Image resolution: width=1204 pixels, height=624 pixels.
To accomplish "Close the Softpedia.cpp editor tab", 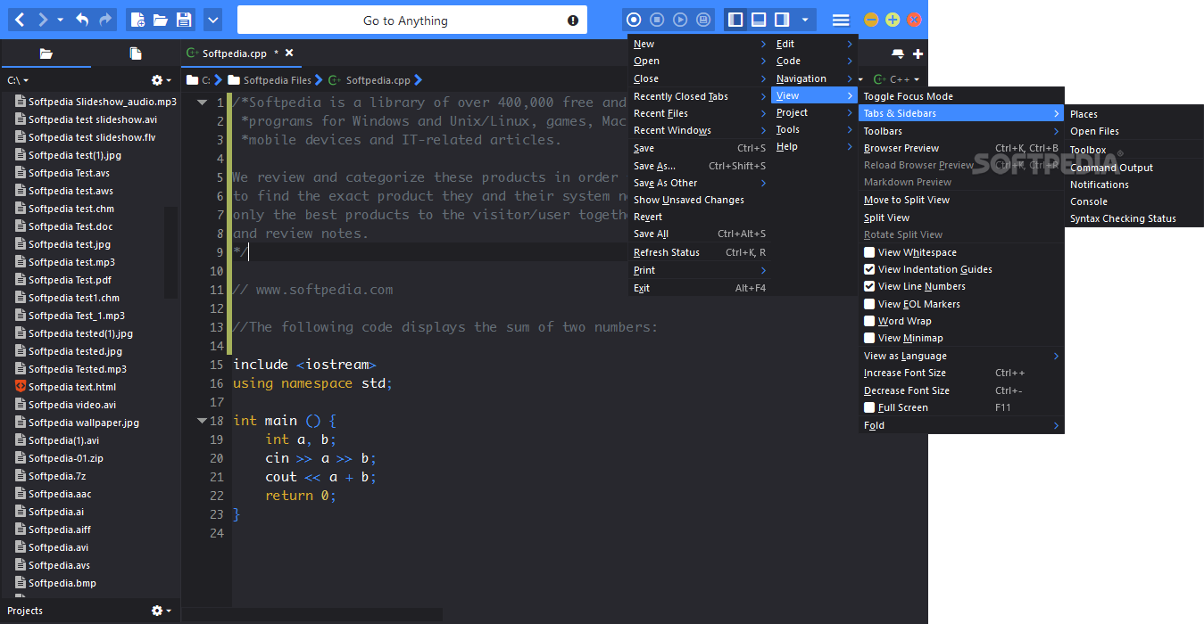I will pyautogui.click(x=289, y=53).
